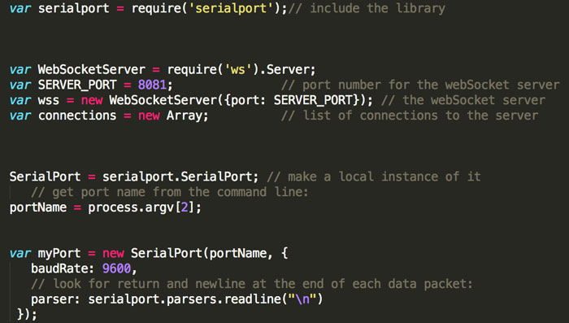Viewport: 569px width, 323px height.
Task: Click the myPort variable name
Action: tap(59, 253)
